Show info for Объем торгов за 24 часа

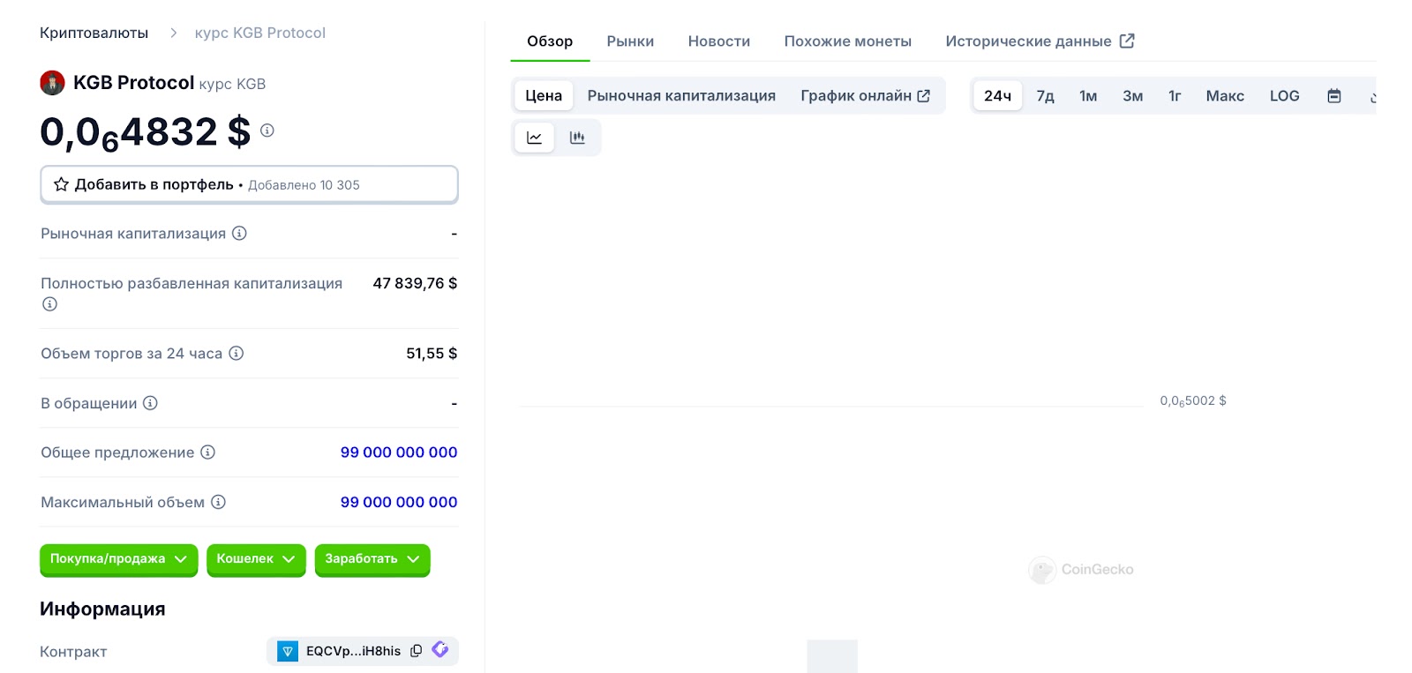click(237, 353)
